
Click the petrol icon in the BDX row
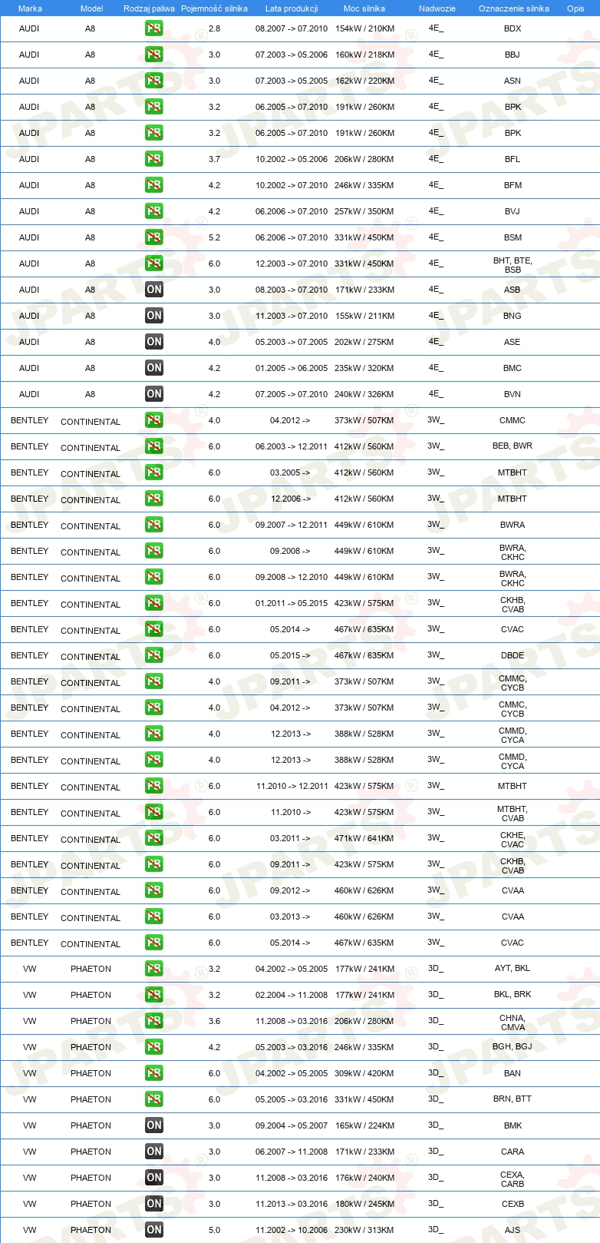154,28
